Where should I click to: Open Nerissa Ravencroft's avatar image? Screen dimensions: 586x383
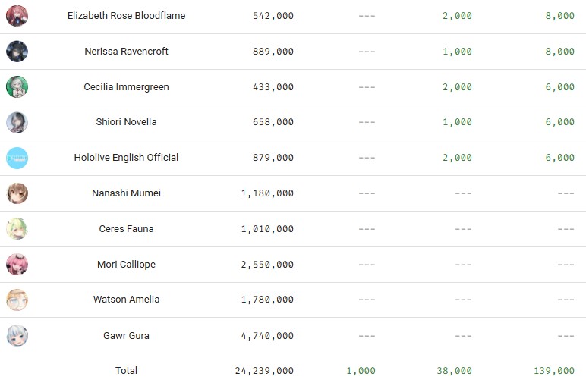[x=17, y=52]
